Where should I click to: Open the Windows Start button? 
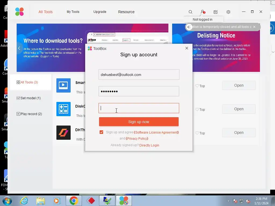tap(7, 201)
